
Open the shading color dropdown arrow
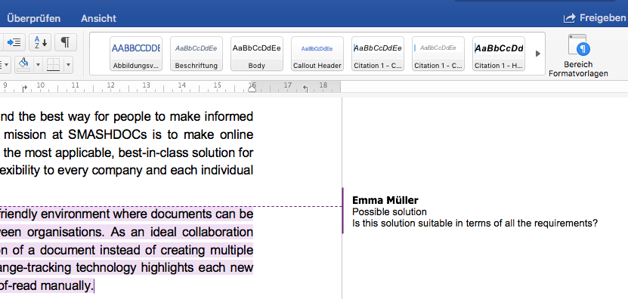pyautogui.click(x=39, y=64)
